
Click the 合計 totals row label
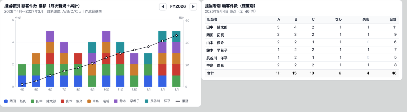click(x=210, y=73)
